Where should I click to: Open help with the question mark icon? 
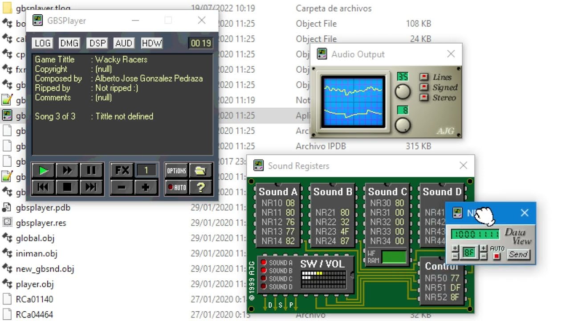(x=200, y=187)
